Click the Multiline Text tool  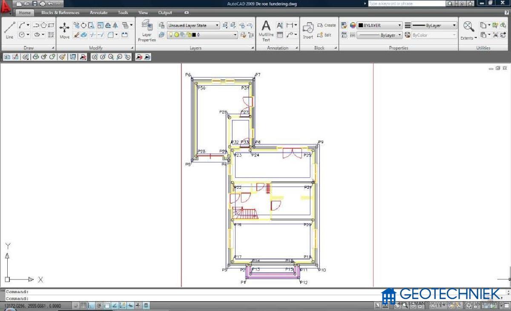[266, 31]
